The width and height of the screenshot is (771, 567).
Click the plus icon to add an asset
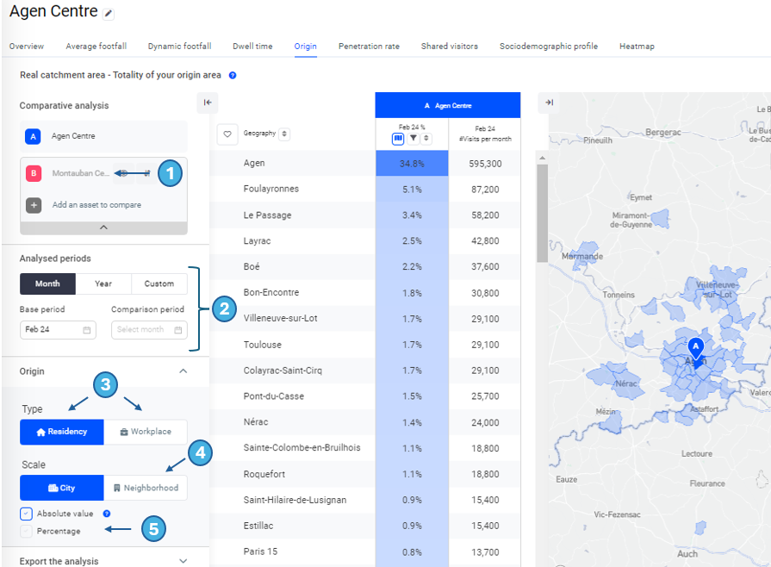(x=34, y=205)
